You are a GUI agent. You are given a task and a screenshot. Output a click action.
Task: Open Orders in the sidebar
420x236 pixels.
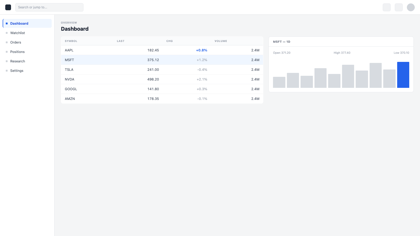tap(27, 42)
